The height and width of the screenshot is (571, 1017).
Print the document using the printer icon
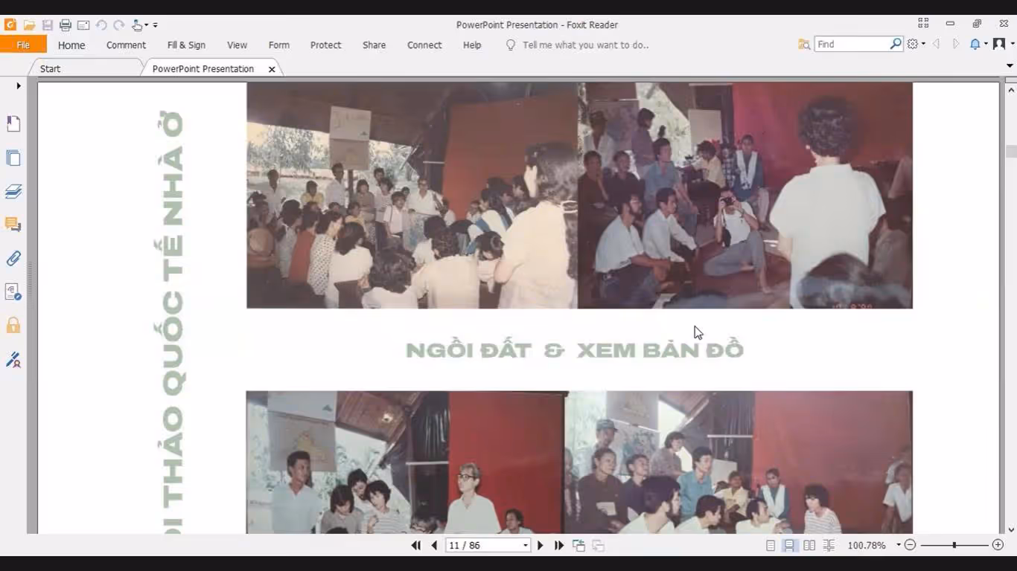click(66, 25)
